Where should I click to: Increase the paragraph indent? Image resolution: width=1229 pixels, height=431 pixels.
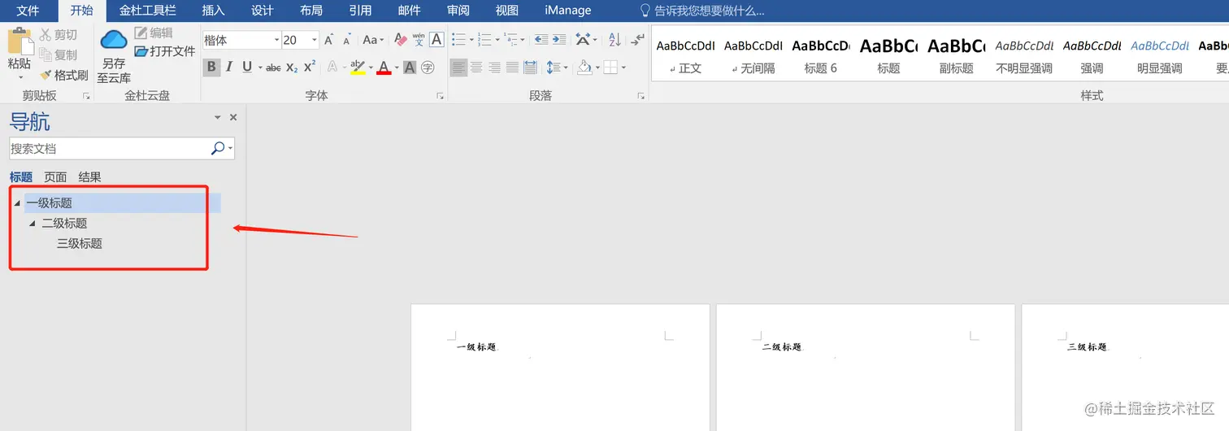pos(560,40)
